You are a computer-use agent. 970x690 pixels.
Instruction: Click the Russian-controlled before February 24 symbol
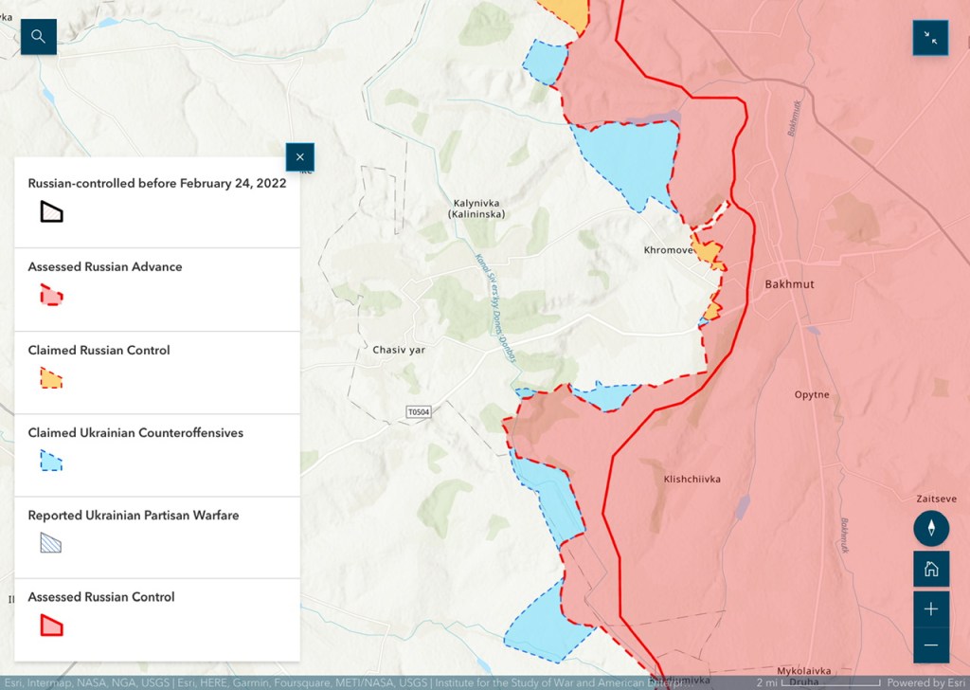51,212
